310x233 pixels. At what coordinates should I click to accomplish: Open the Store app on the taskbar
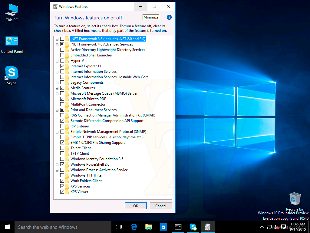(163, 227)
